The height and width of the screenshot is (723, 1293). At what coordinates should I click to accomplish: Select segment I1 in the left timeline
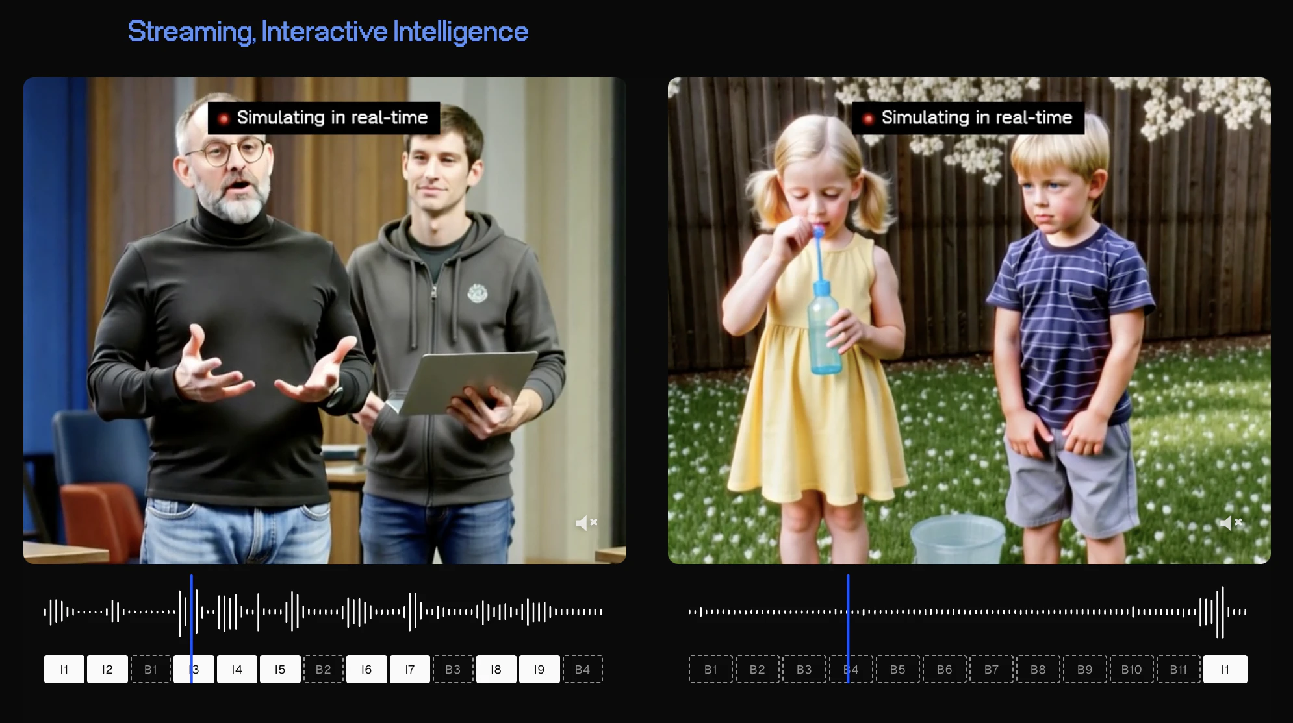tap(64, 669)
